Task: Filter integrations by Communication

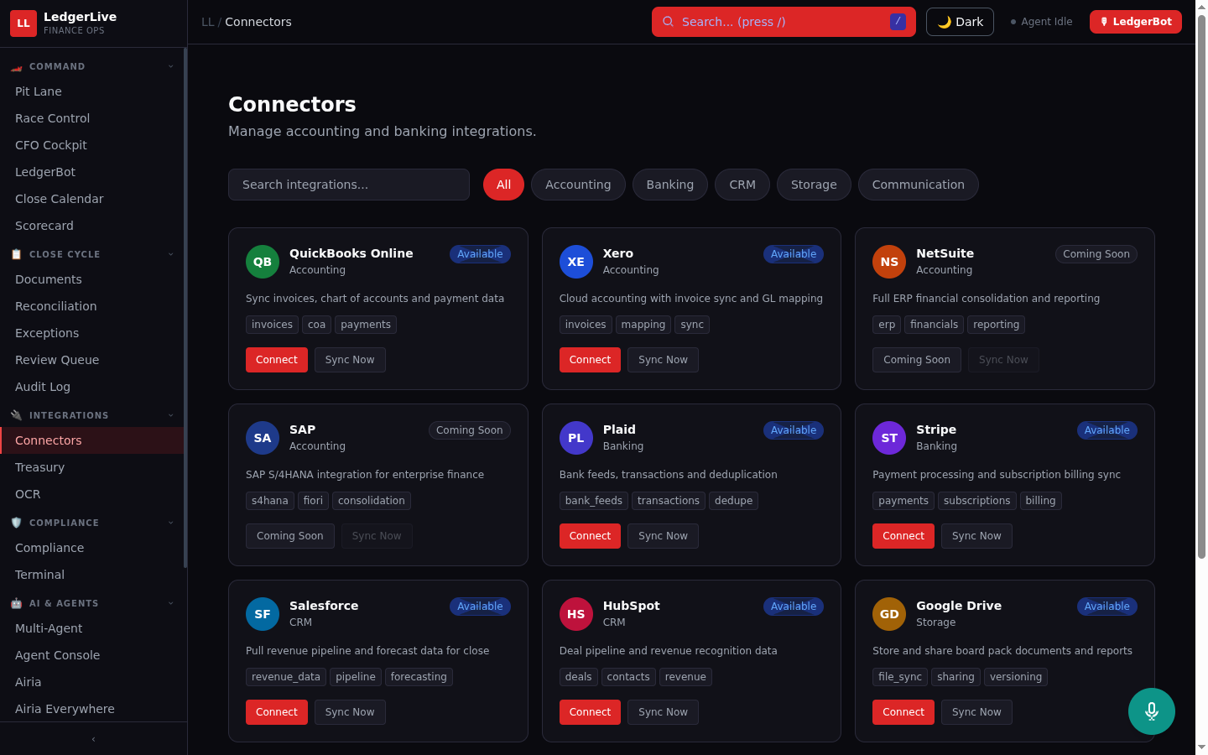Action: click(919, 185)
